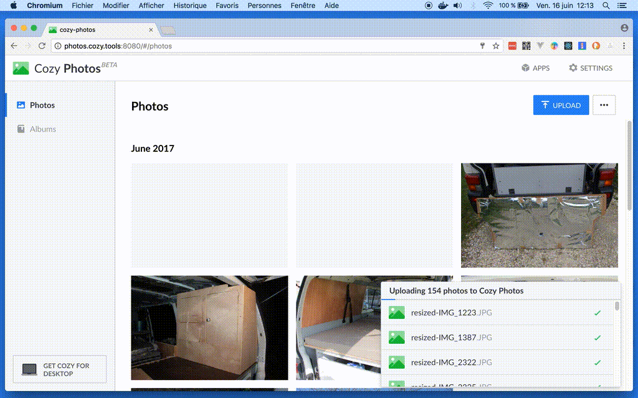Open the Modifier menu
Image resolution: width=638 pixels, height=398 pixels.
116,5
